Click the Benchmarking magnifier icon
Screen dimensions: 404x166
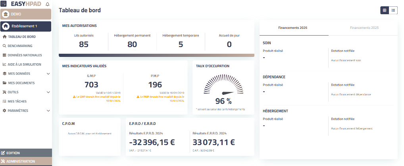[4, 46]
